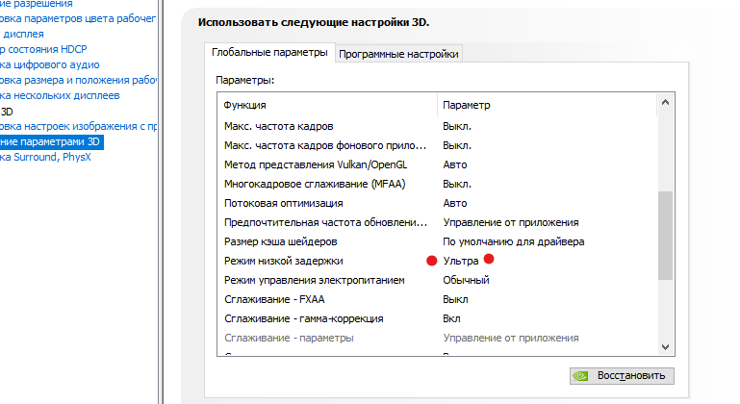Open the Ультра value for low latency
740x404 pixels.
click(461, 261)
